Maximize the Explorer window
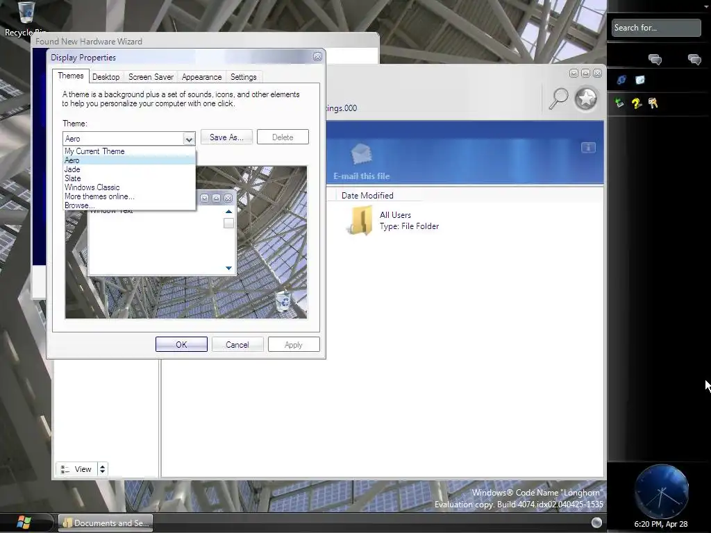The height and width of the screenshot is (533, 711). [585, 73]
